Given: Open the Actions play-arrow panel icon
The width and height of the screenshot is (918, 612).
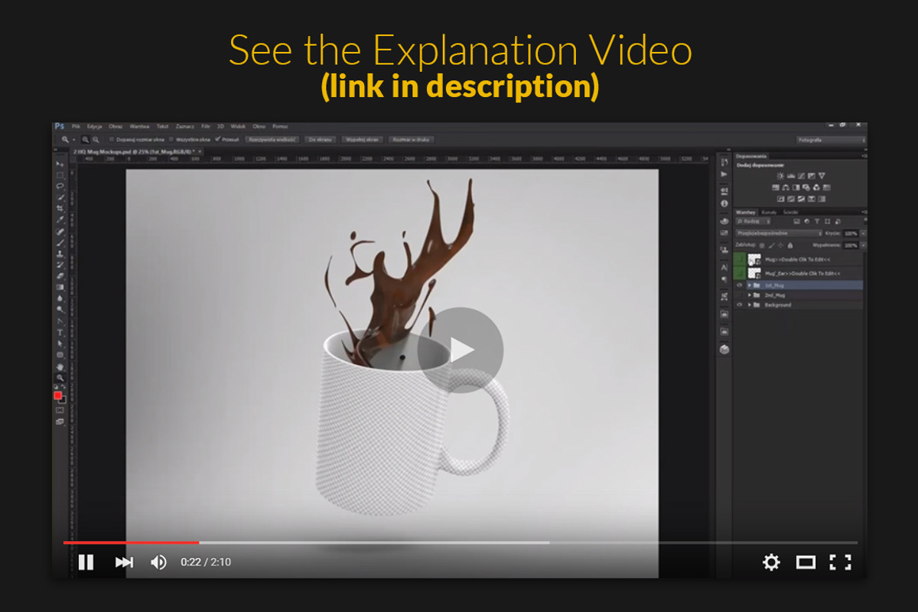Looking at the screenshot, I should click(x=724, y=174).
